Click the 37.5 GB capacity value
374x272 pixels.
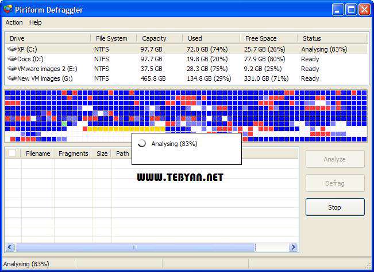point(151,69)
